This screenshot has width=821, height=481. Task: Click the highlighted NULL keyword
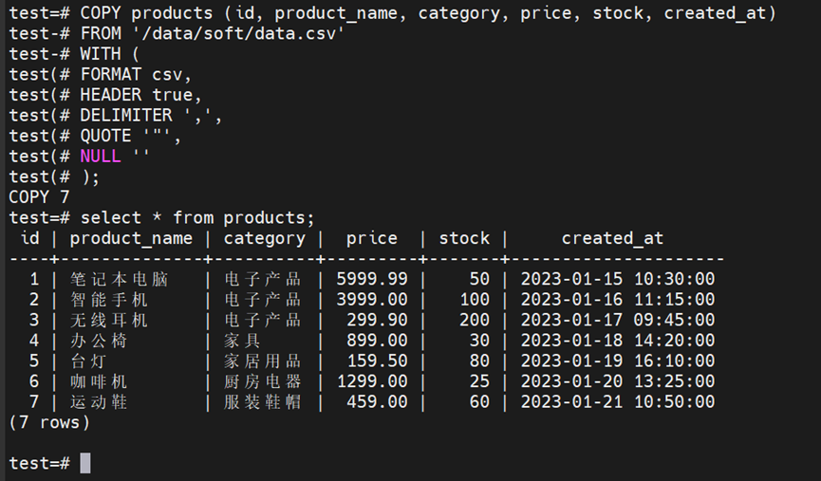pyautogui.click(x=100, y=157)
